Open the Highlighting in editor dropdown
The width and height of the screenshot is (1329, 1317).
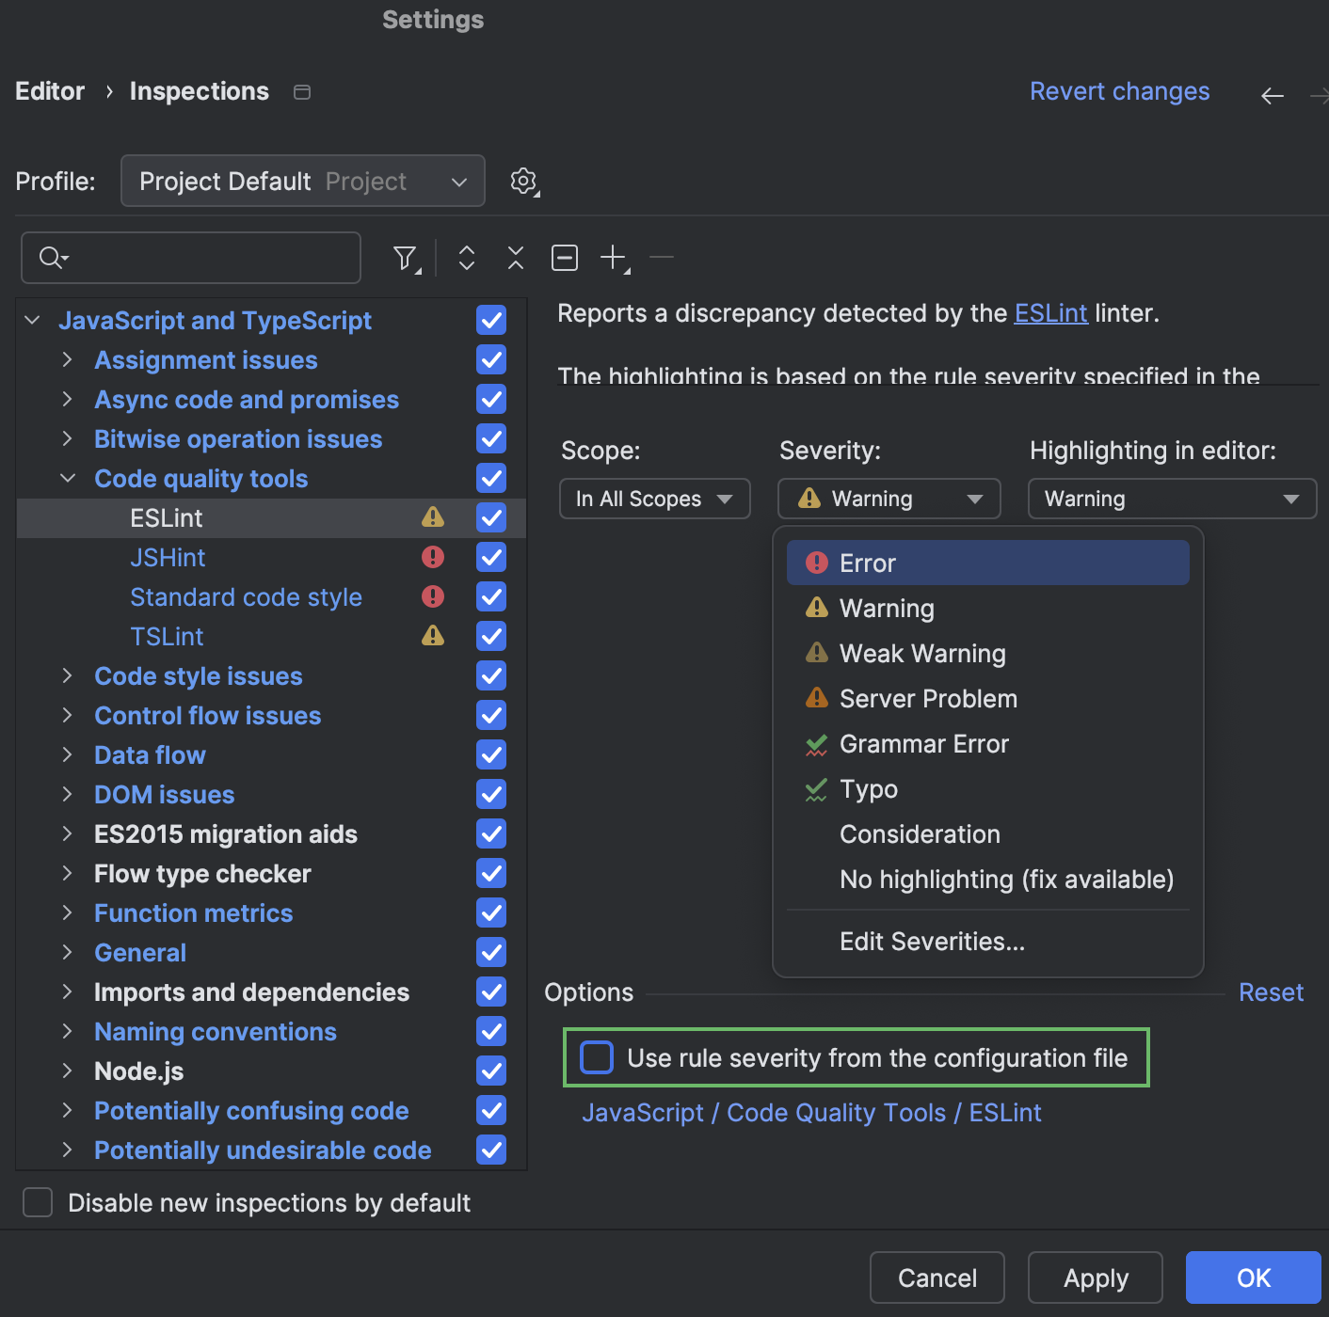point(1171,499)
